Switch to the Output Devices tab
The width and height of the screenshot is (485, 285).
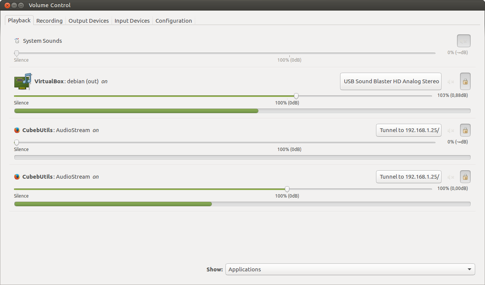pyautogui.click(x=89, y=21)
